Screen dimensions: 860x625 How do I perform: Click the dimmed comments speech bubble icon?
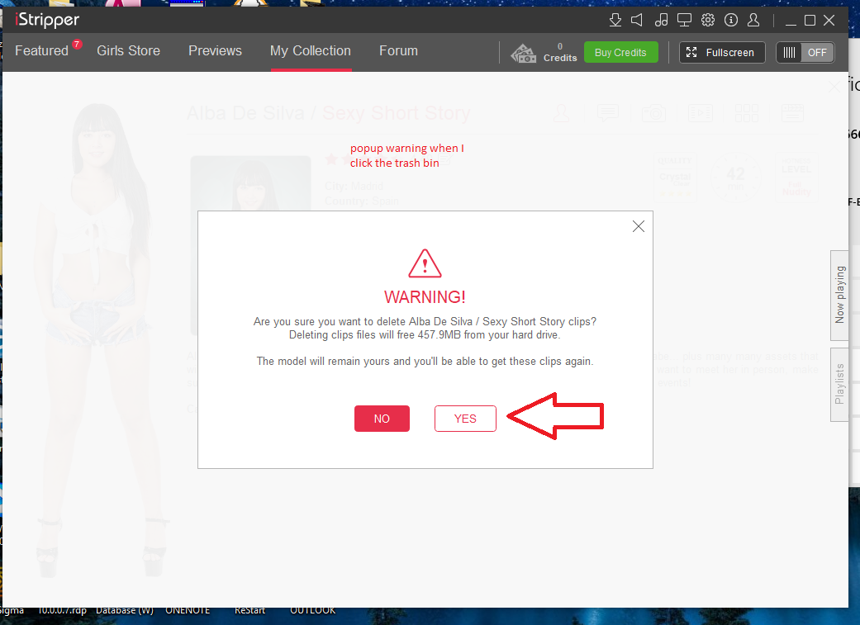coord(608,113)
